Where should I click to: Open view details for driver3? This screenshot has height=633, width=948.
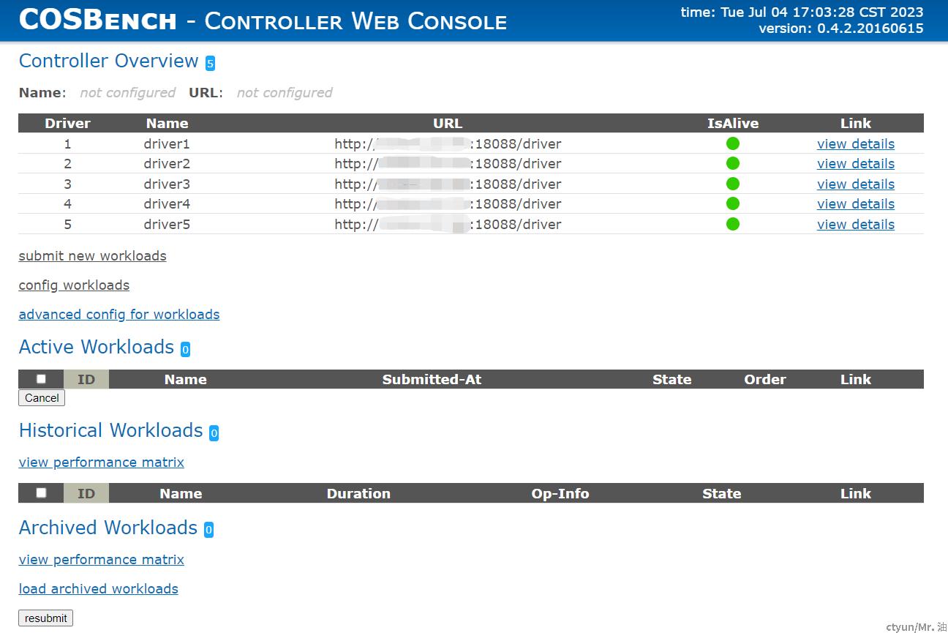coord(856,184)
